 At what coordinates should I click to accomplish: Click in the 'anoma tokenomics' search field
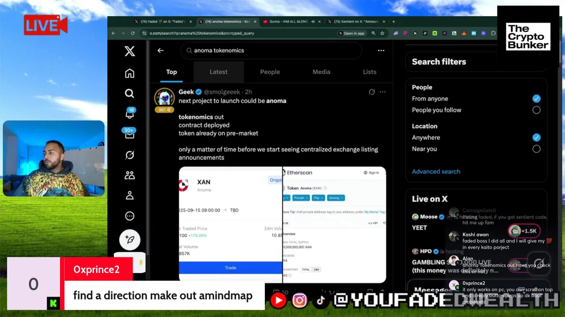click(271, 50)
